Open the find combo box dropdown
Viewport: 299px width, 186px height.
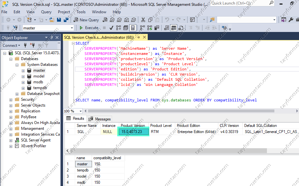tap(274, 20)
